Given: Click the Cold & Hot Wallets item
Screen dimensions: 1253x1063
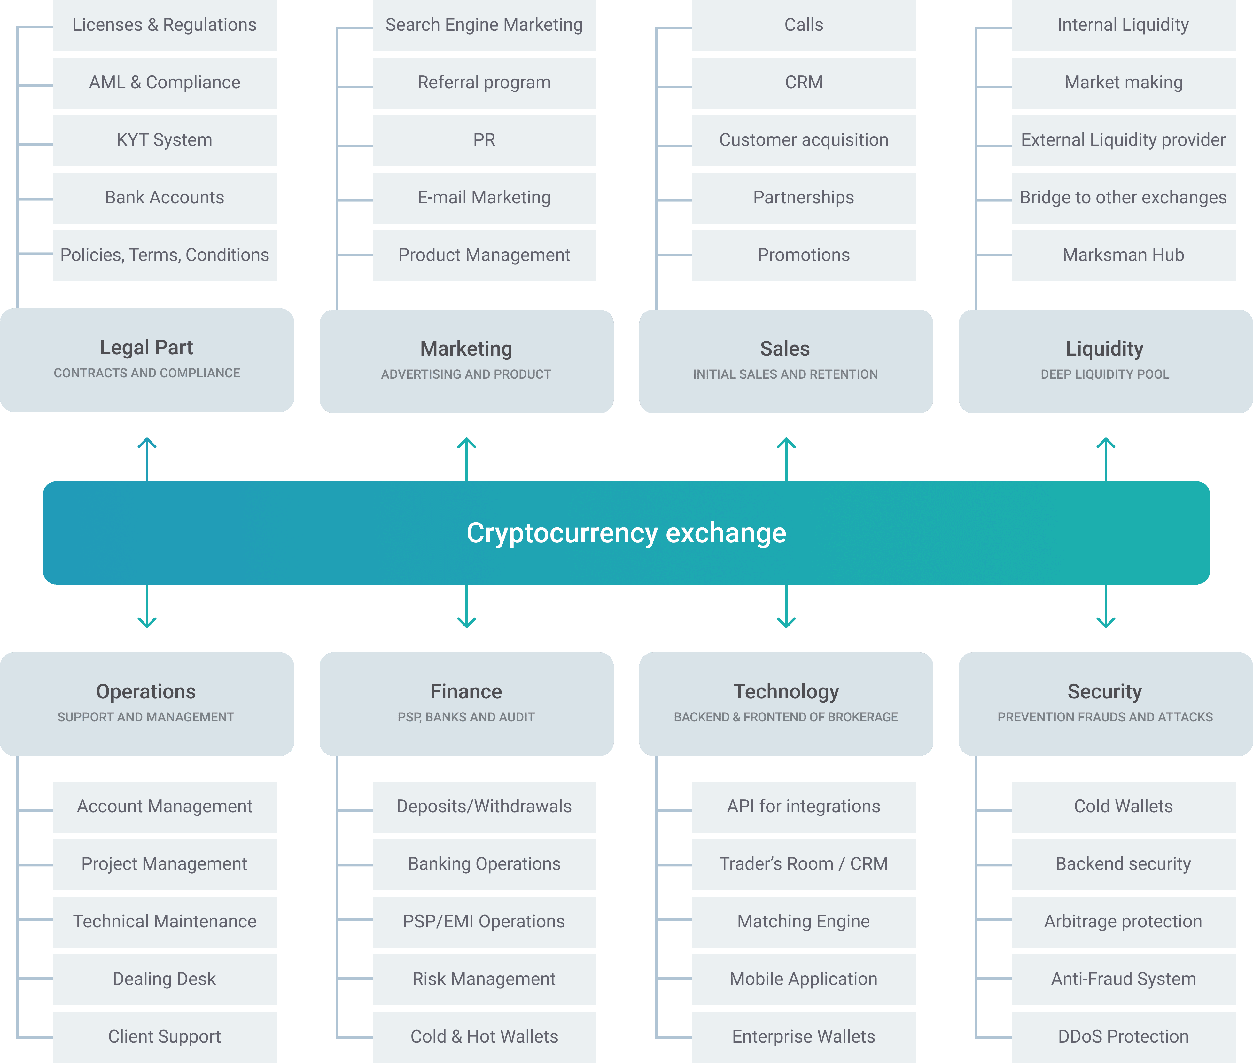Looking at the screenshot, I should 484,1037.
